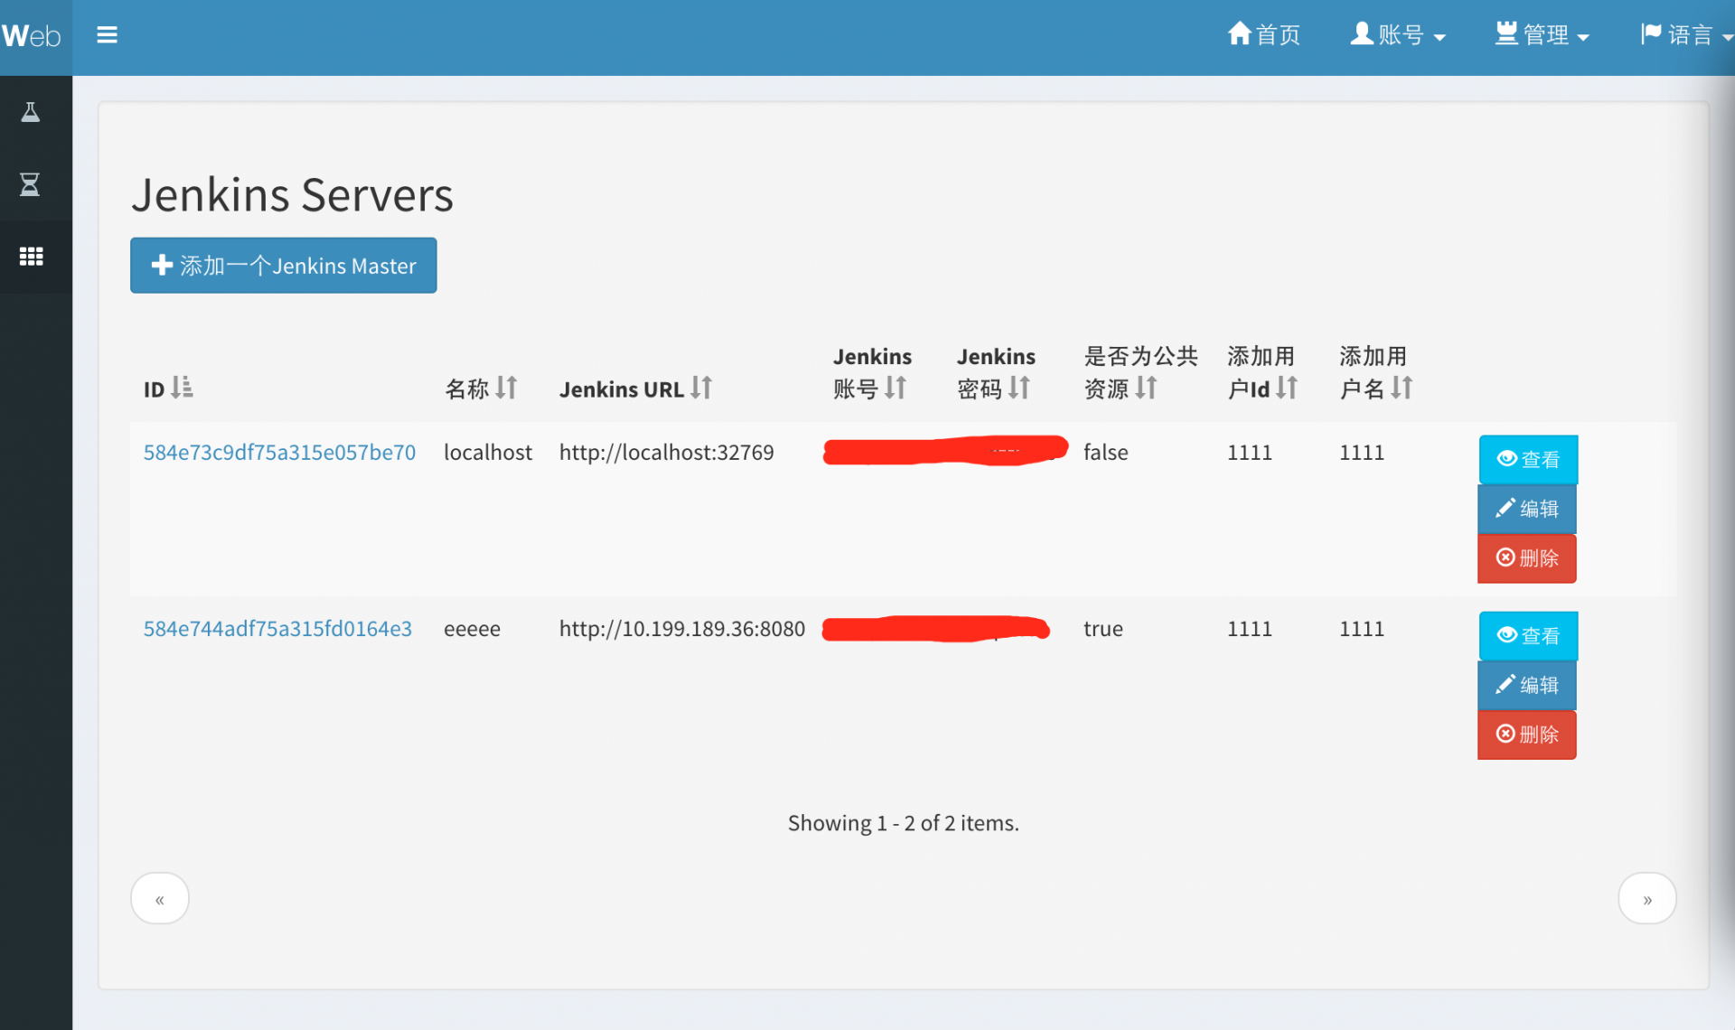Click the true public resource value

click(x=1103, y=628)
